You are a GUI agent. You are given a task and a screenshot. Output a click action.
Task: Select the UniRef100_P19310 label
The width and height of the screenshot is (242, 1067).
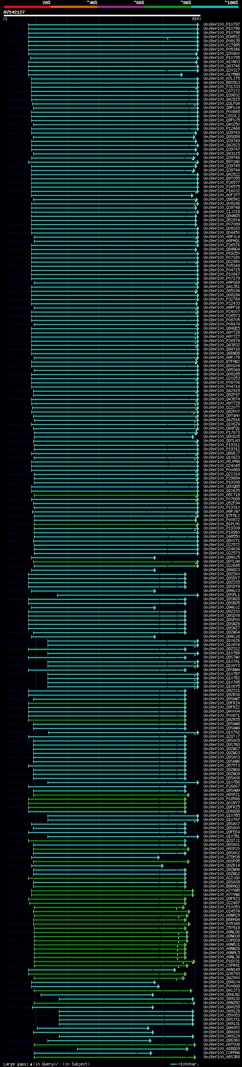coord(222,508)
